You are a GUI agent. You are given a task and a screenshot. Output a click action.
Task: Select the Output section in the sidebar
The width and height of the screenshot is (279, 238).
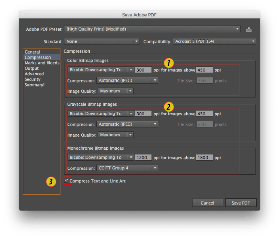point(32,68)
